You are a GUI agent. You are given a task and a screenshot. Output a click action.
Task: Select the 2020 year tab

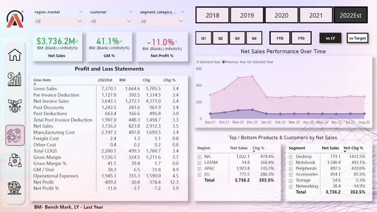(281, 15)
